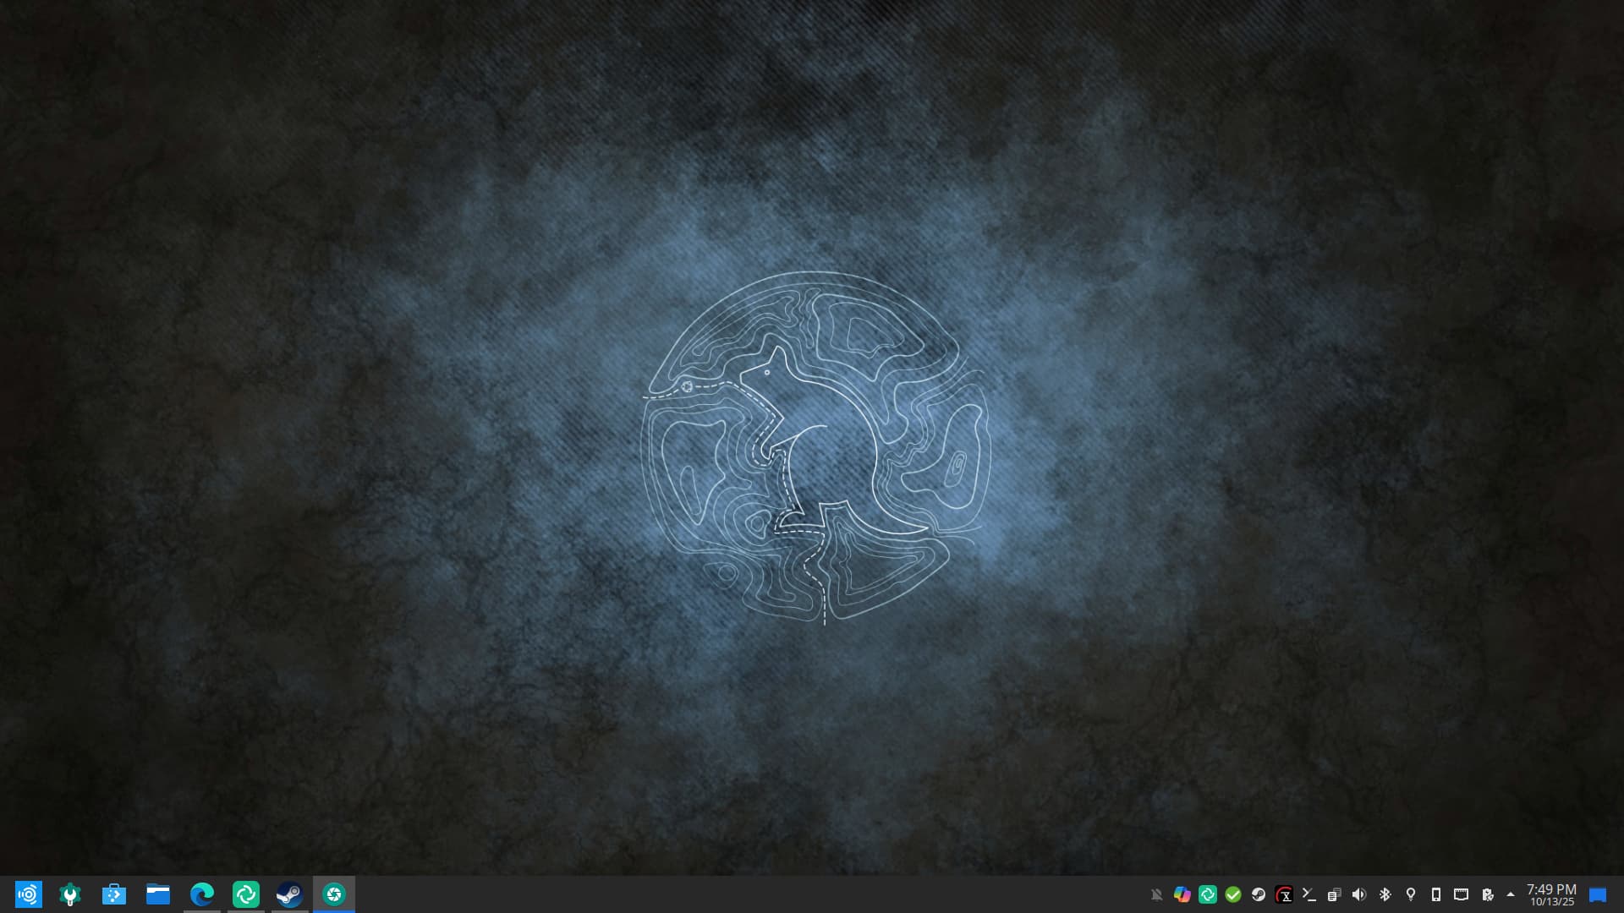Open clipboard history in system tray
Viewport: 1624px width, 913px height.
(x=1335, y=894)
